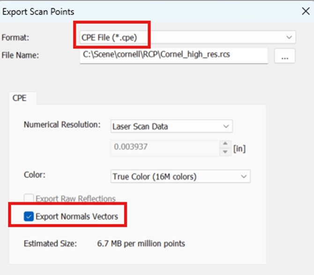Open the Format dropdown showing CPE File

tap(185, 37)
